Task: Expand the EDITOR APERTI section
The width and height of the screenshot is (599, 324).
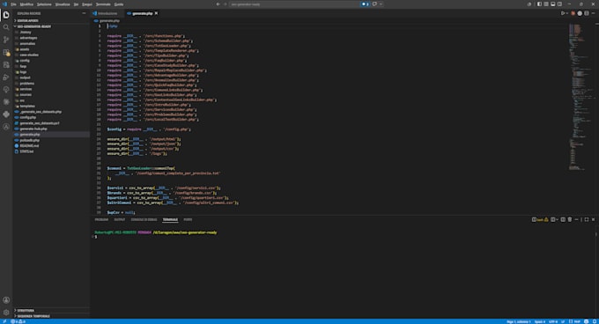Action: [51, 20]
